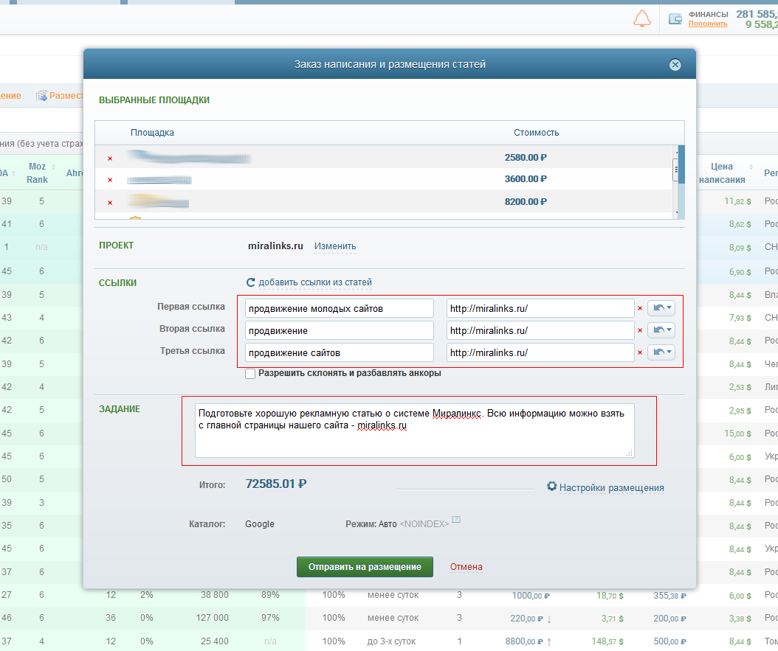Viewport: 778px width, 651px height.
Task: Click the 2580.00 ₽ price cell
Action: click(526, 158)
